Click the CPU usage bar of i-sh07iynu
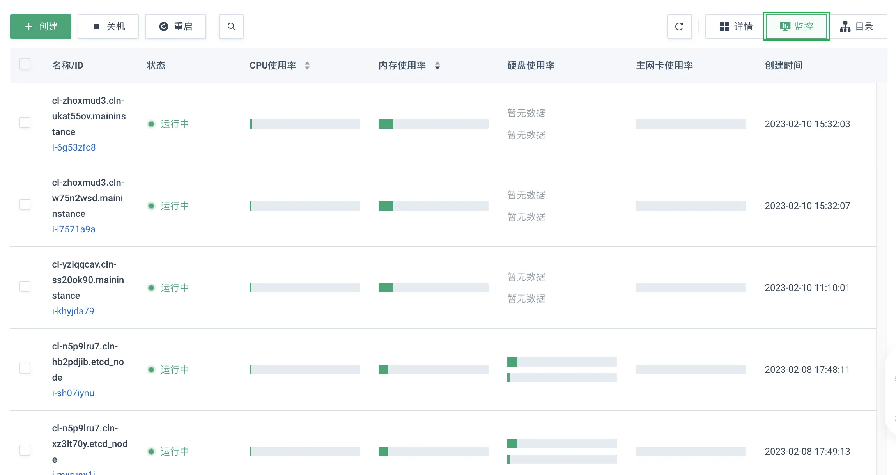896x475 pixels. tap(305, 369)
